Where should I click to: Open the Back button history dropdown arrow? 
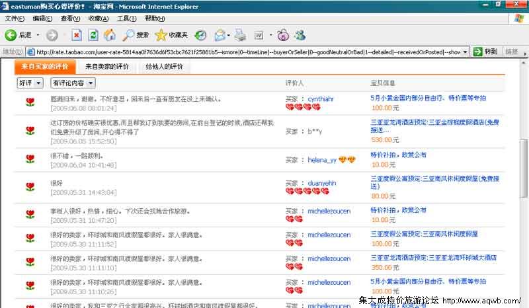[38, 35]
